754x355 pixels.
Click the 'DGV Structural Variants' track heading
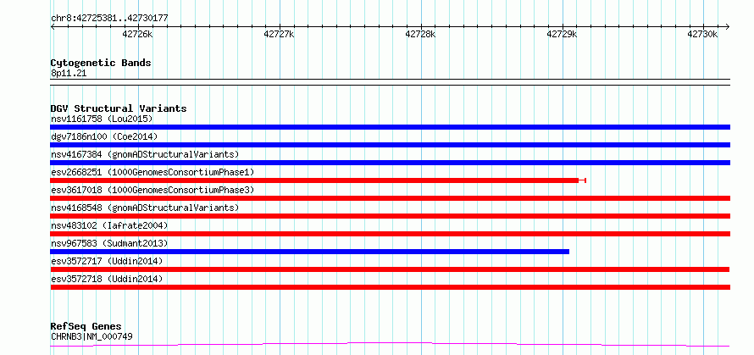119,108
